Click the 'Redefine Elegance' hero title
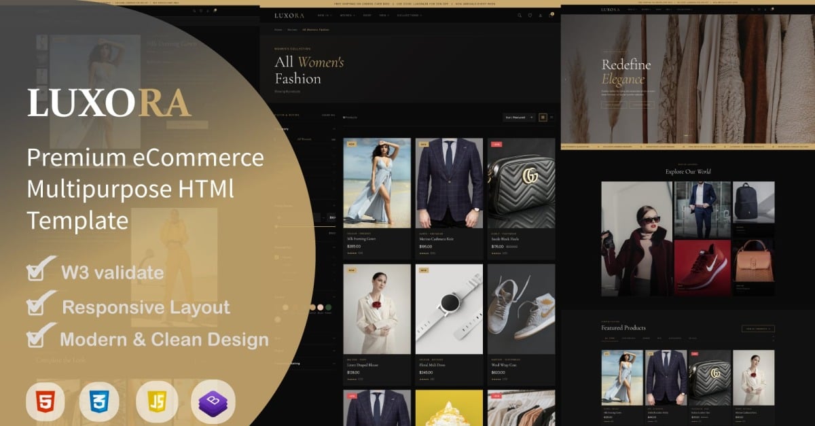 pyautogui.click(x=626, y=72)
